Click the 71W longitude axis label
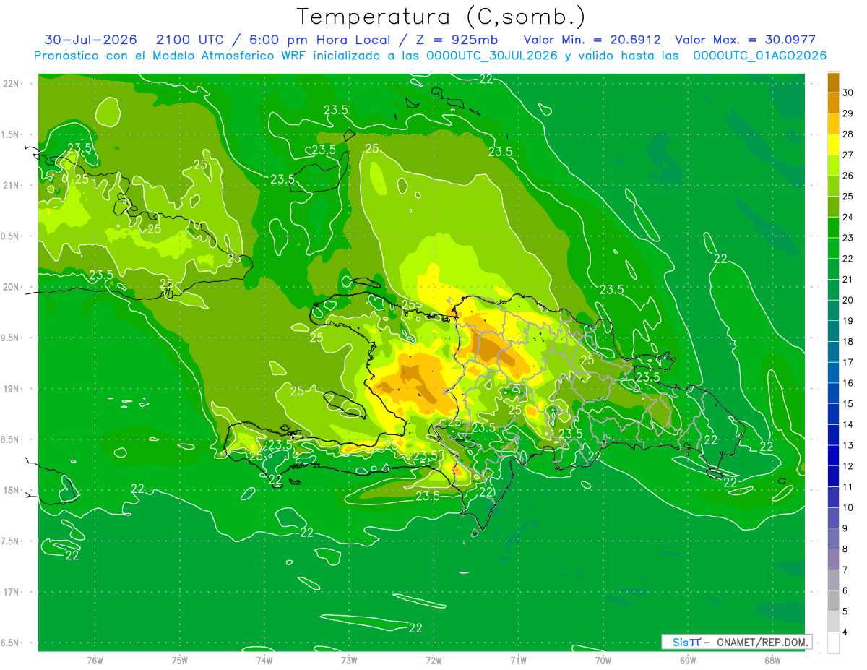 (x=518, y=660)
